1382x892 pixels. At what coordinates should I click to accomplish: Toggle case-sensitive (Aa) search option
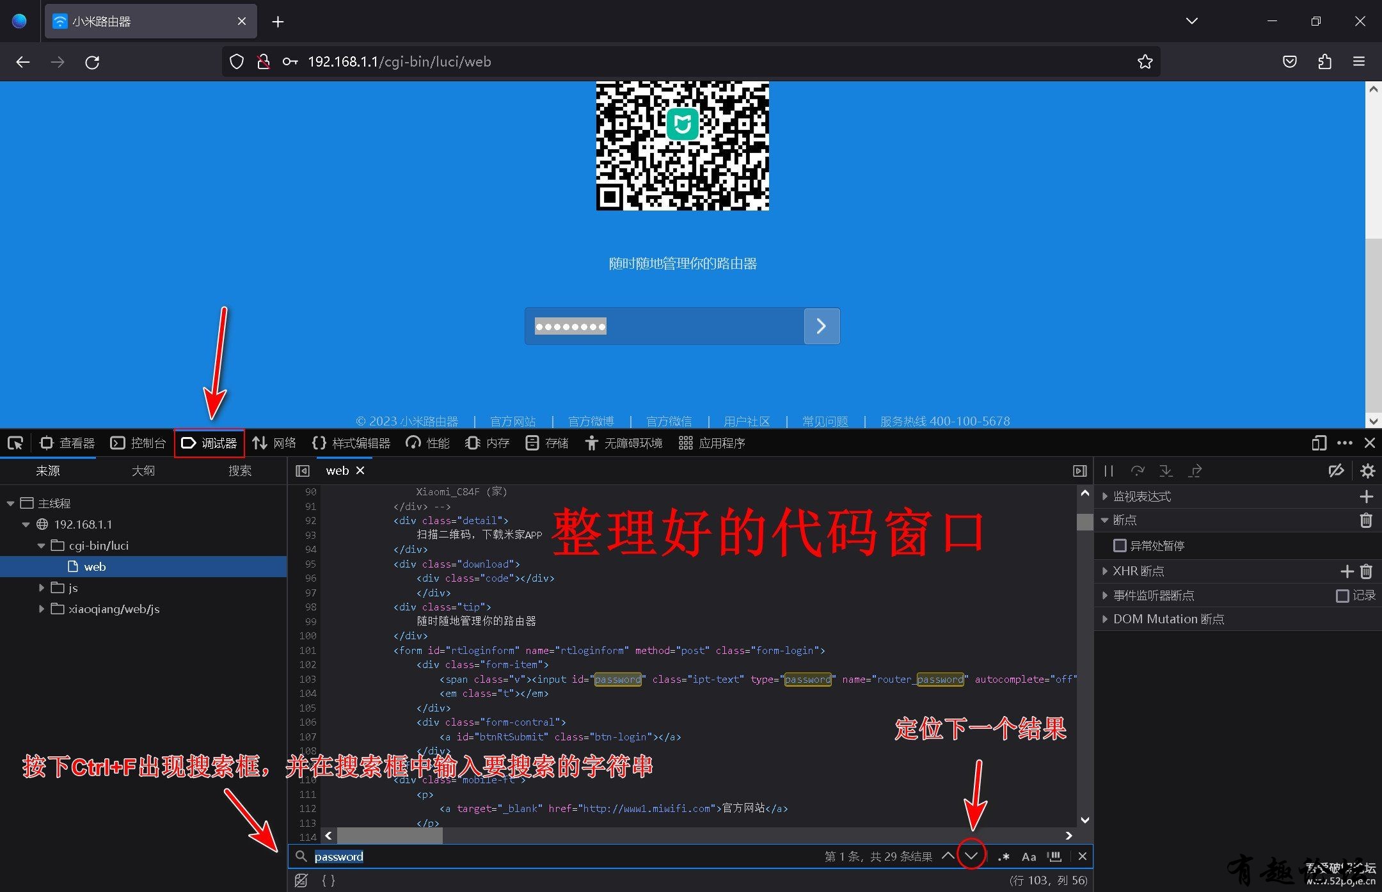pos(1029,856)
